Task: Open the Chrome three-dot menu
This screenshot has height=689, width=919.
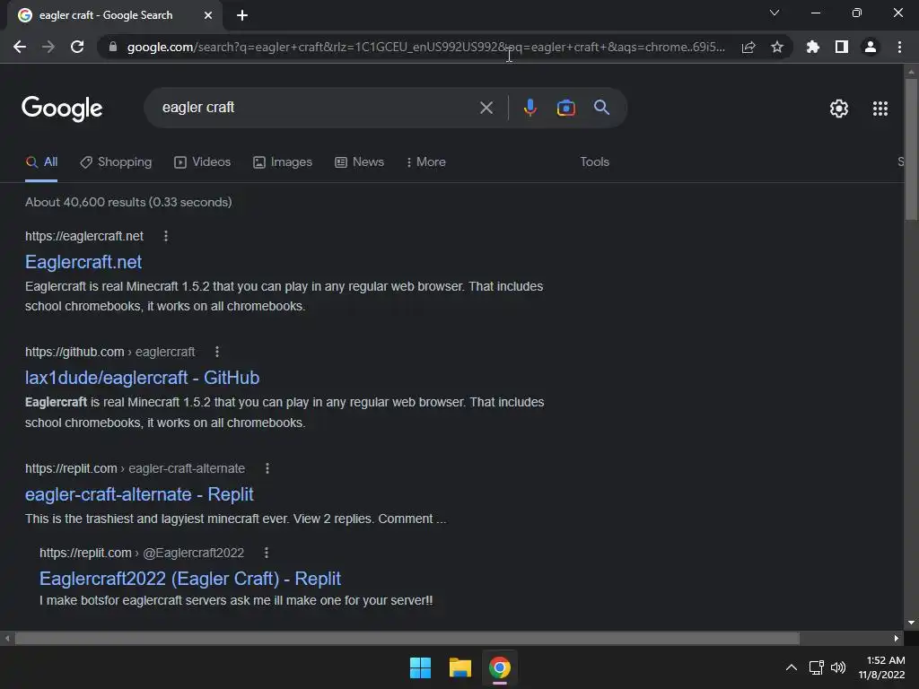Action: click(x=899, y=47)
